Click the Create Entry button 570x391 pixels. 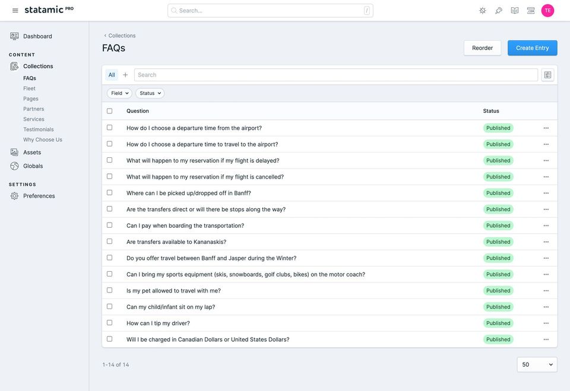click(x=532, y=48)
